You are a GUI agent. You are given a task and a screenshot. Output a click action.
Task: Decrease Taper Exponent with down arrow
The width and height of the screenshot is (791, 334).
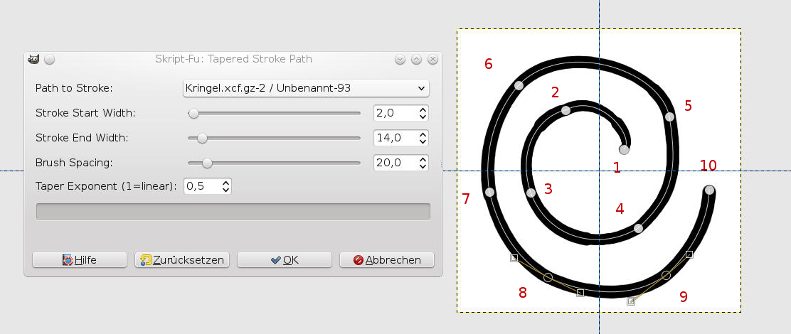pos(226,190)
